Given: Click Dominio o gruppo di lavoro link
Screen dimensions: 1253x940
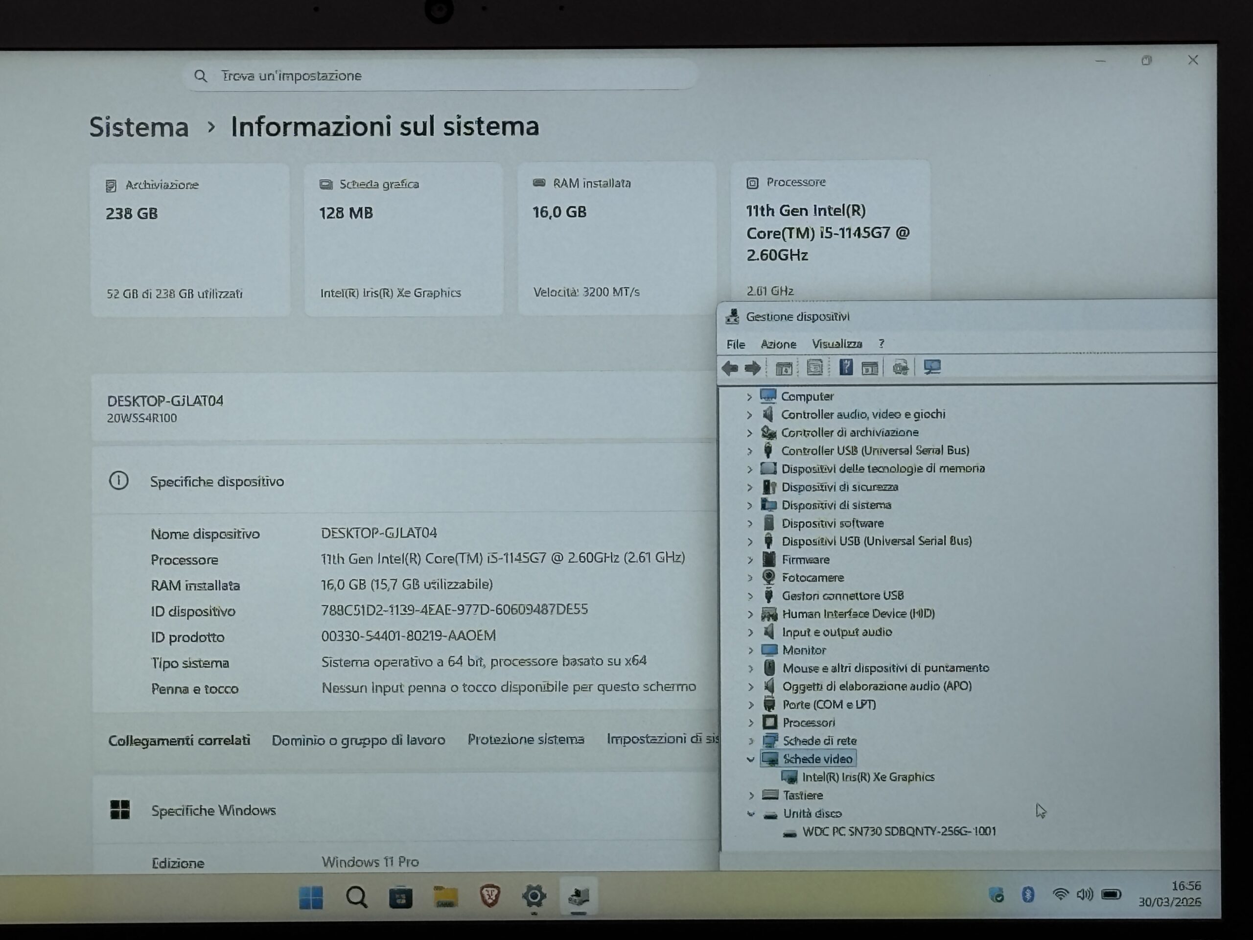Looking at the screenshot, I should tap(358, 740).
